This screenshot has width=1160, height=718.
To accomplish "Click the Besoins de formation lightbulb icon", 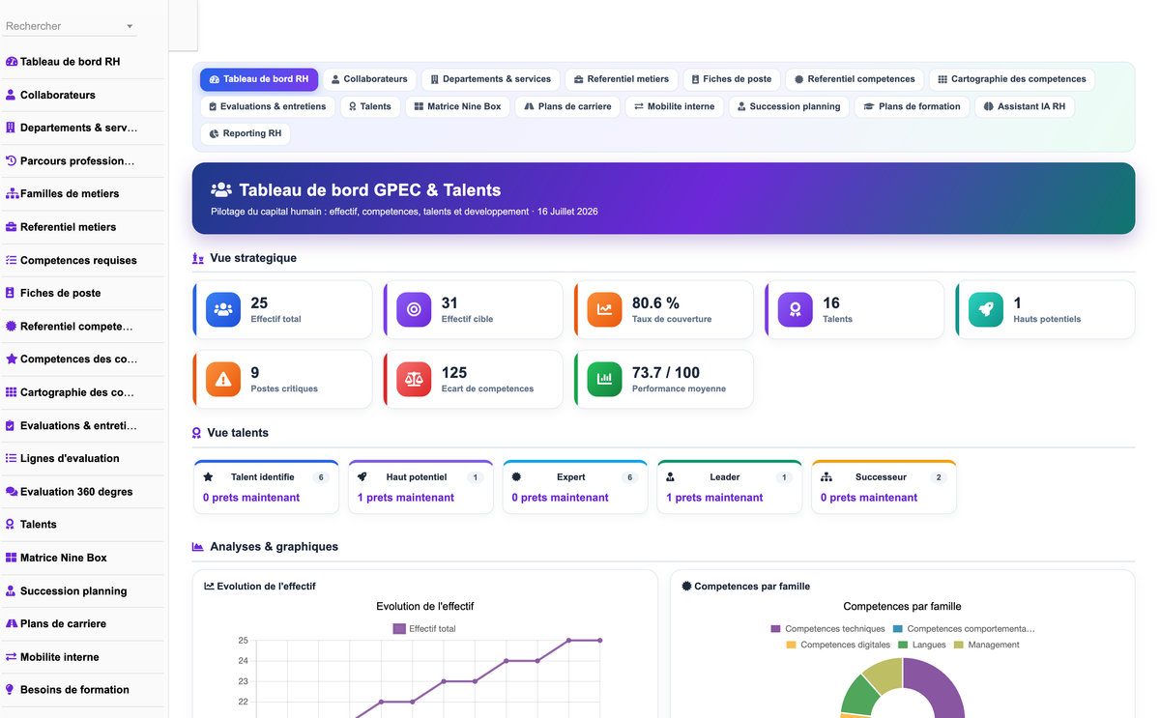I will coord(12,689).
